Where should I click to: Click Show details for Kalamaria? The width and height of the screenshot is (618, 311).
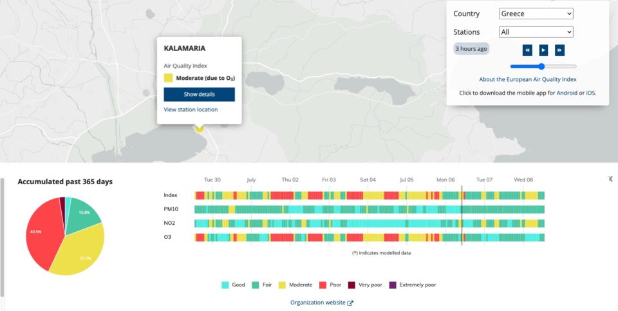pos(199,95)
